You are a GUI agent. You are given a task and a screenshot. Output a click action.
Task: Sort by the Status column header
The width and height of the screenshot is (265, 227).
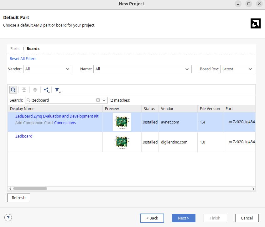[150, 108]
